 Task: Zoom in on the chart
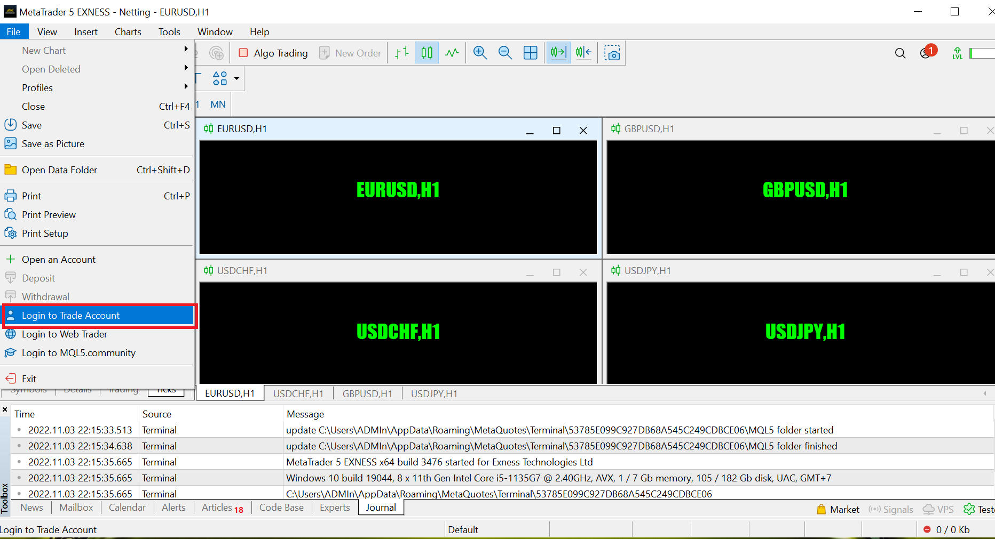click(x=480, y=53)
